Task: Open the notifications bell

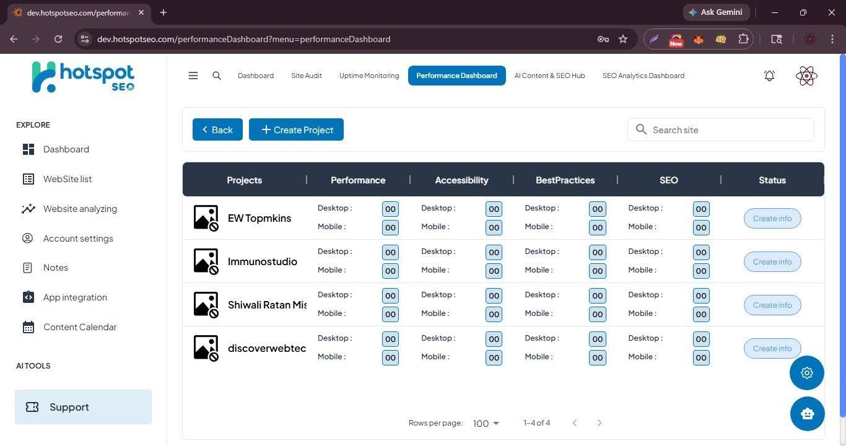Action: [769, 76]
